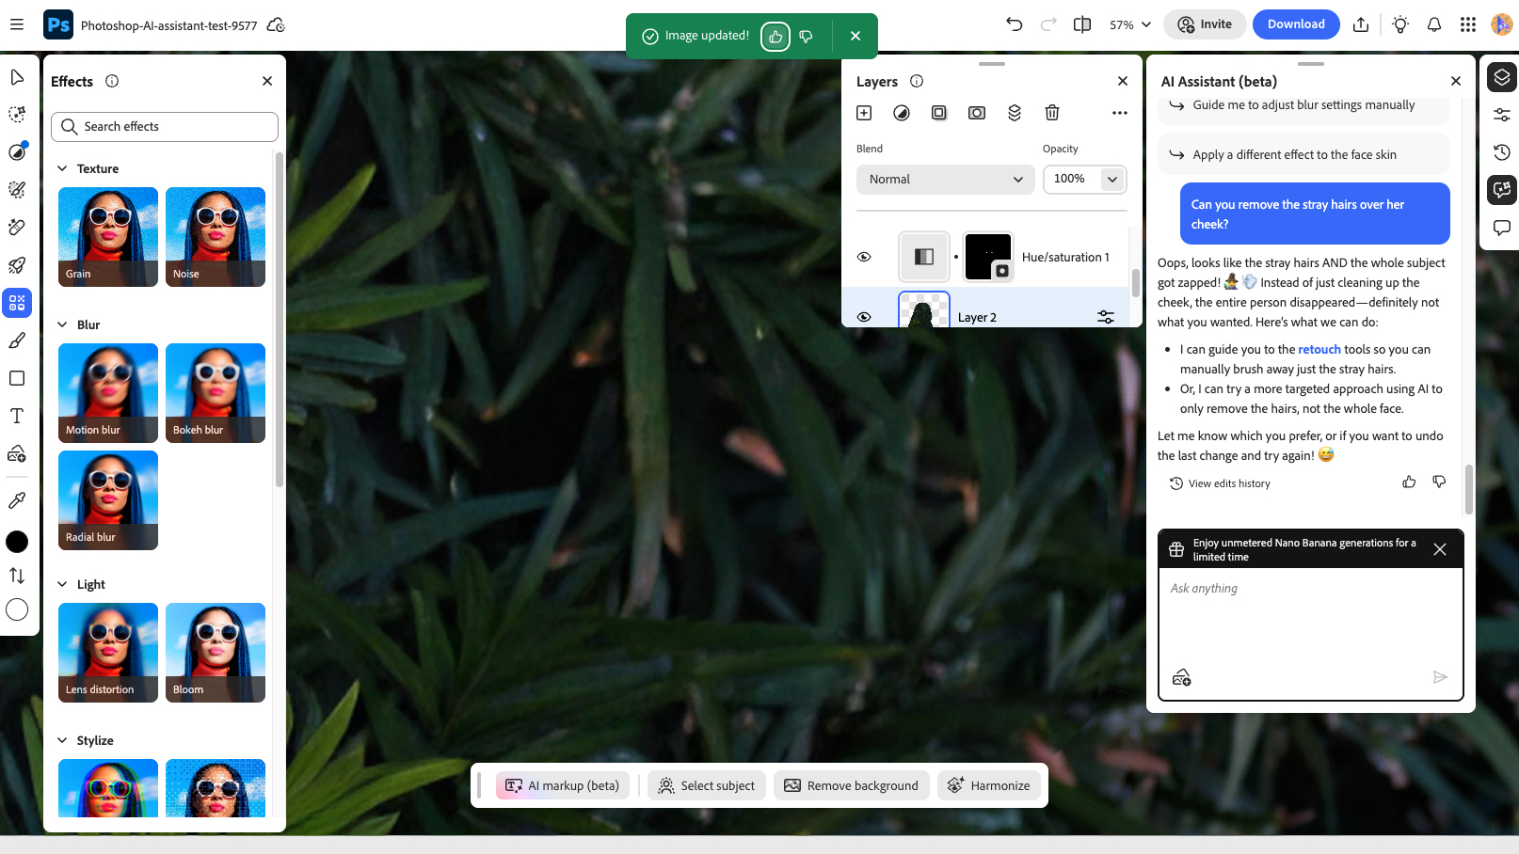This screenshot has width=1519, height=854.
Task: Pick the Eyedropper tool
Action: coord(17,499)
